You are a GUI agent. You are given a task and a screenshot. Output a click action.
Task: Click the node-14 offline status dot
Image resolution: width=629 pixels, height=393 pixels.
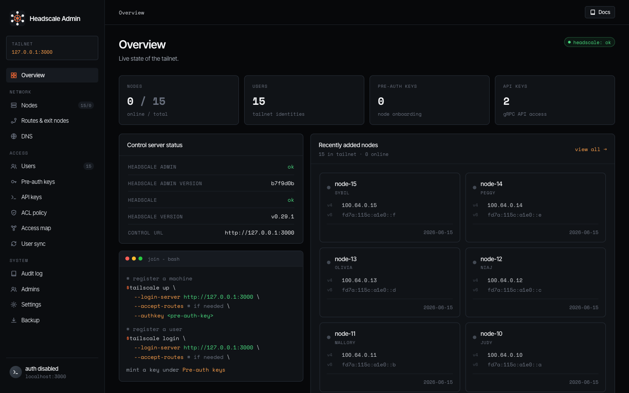pyautogui.click(x=474, y=188)
